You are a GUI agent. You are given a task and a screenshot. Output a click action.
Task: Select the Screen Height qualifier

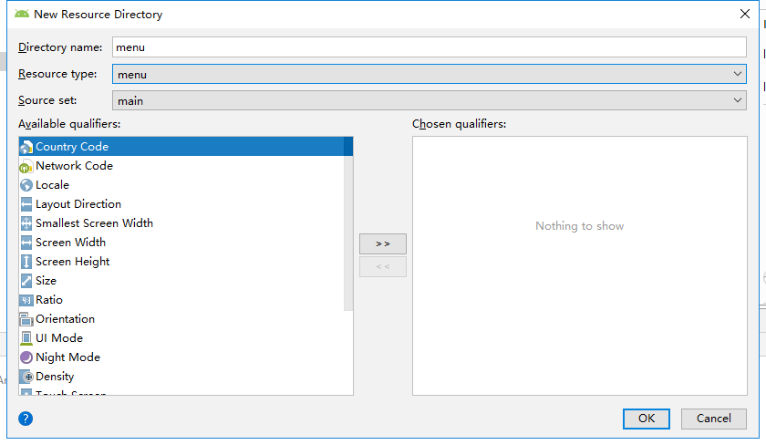pyautogui.click(x=181, y=262)
